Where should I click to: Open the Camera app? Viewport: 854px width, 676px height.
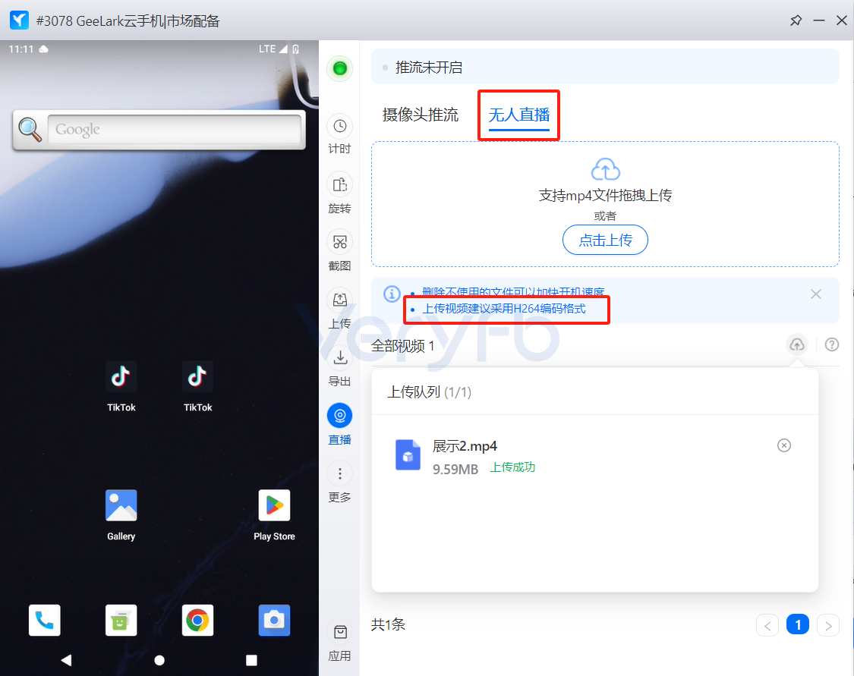pos(274,620)
